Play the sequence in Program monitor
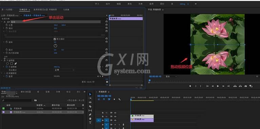Viewport: 260px width, 129px height. [218, 86]
